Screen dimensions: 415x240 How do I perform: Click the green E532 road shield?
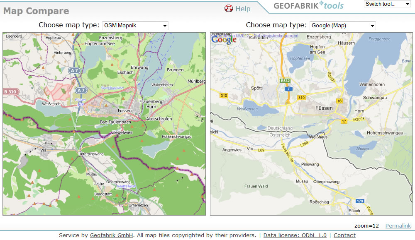[285, 81]
